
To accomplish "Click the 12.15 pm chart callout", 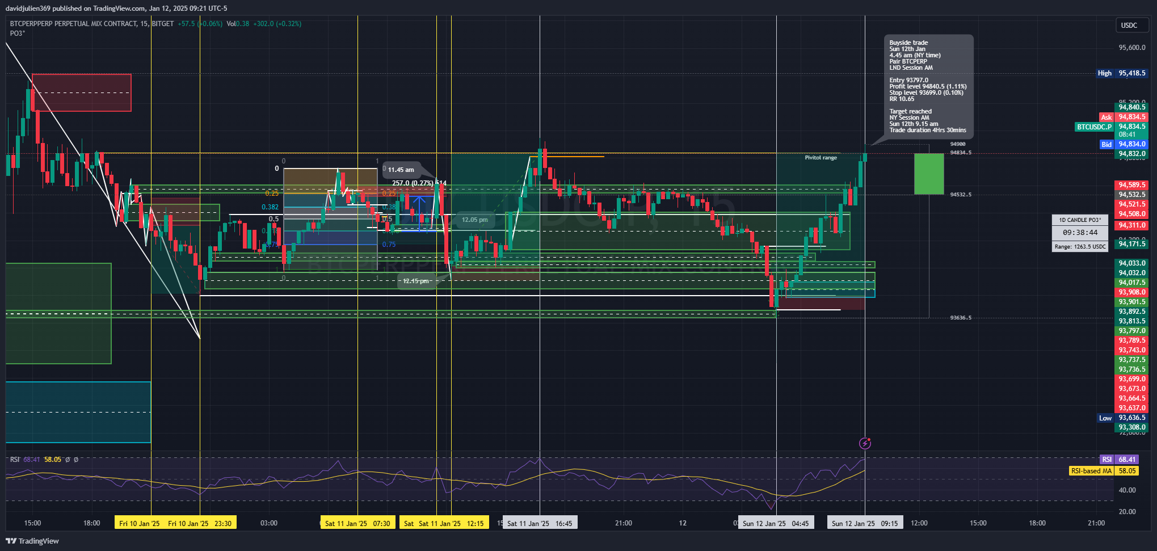I will coord(416,281).
